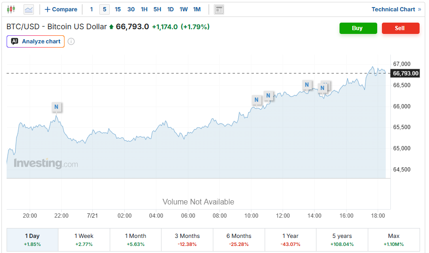This screenshot has height=253, width=429.
Task: Click the info icon beside Analyze chart
Action: (71, 41)
